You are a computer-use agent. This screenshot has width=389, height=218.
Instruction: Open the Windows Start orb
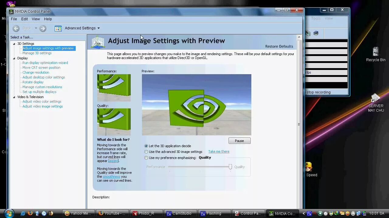(x=9, y=213)
